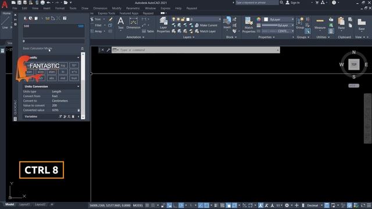
Task: Expand the Properties panel dropdown
Action: (266, 37)
